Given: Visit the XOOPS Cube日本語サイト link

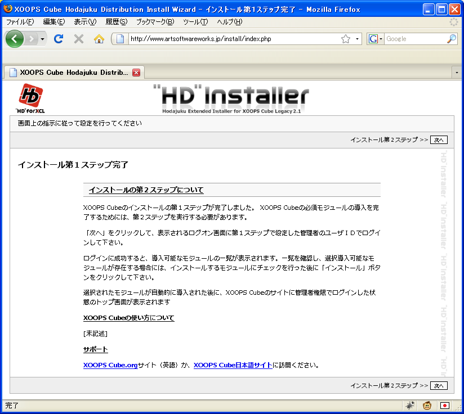Looking at the screenshot, I should 233,365.
